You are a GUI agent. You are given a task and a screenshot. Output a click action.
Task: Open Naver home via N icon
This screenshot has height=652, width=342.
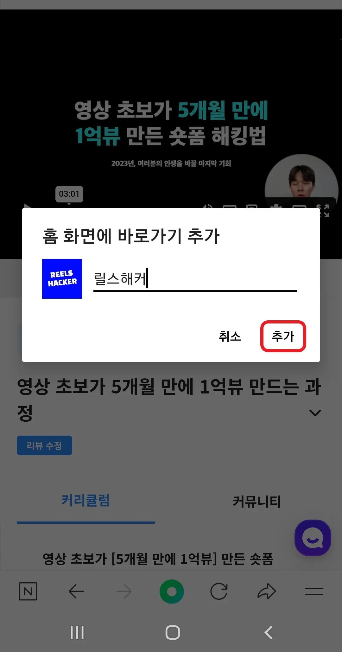pos(28,591)
